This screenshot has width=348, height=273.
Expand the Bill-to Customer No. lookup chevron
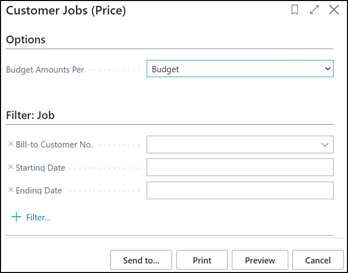tap(325, 145)
